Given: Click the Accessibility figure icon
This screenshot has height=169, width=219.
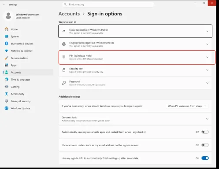Looking at the screenshot, I should [7, 94].
